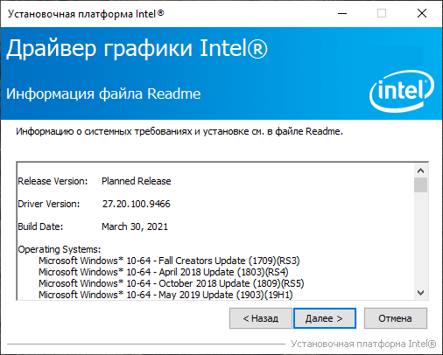Click the date March 30, 2021
The width and height of the screenshot is (443, 355).
135,226
